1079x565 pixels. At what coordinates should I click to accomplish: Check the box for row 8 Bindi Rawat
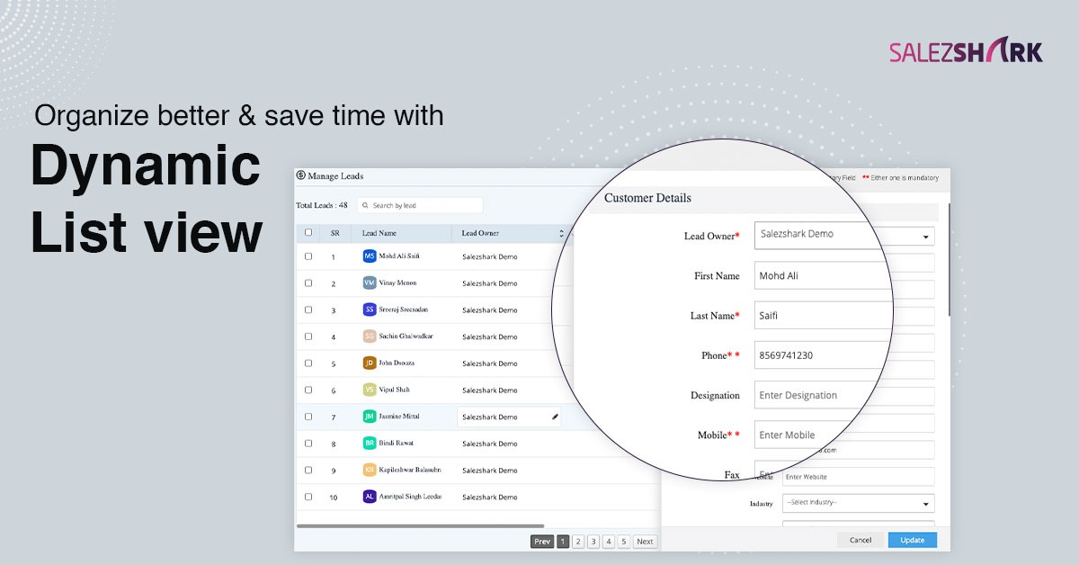[x=308, y=443]
